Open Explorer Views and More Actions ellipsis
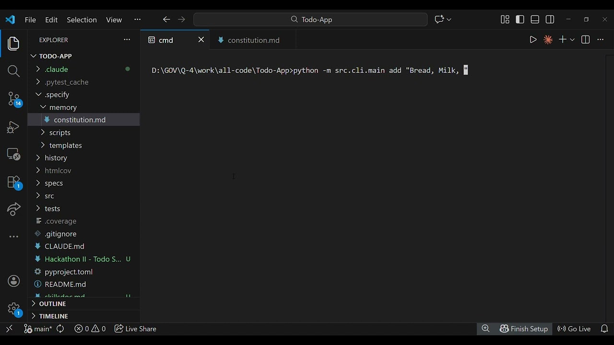The height and width of the screenshot is (345, 614). coord(127,40)
